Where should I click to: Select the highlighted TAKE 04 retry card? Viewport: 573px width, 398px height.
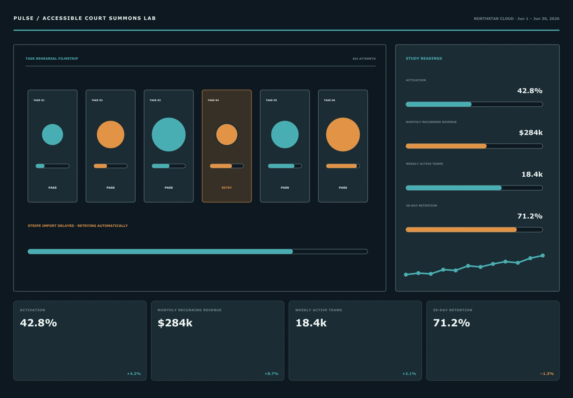tap(227, 146)
